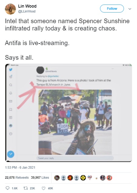Click the reply speech bubble icon
Image resolution: width=137 pixels, height=193 pixels.
(8, 188)
